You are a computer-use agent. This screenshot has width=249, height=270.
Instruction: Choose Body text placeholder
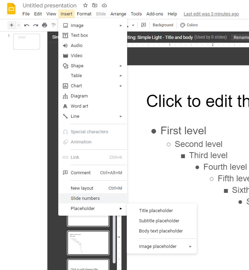pyautogui.click(x=162, y=231)
